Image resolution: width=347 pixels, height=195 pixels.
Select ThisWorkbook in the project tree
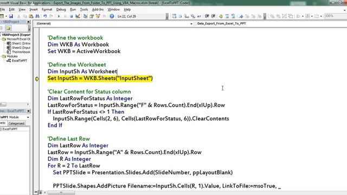[x=19, y=52]
